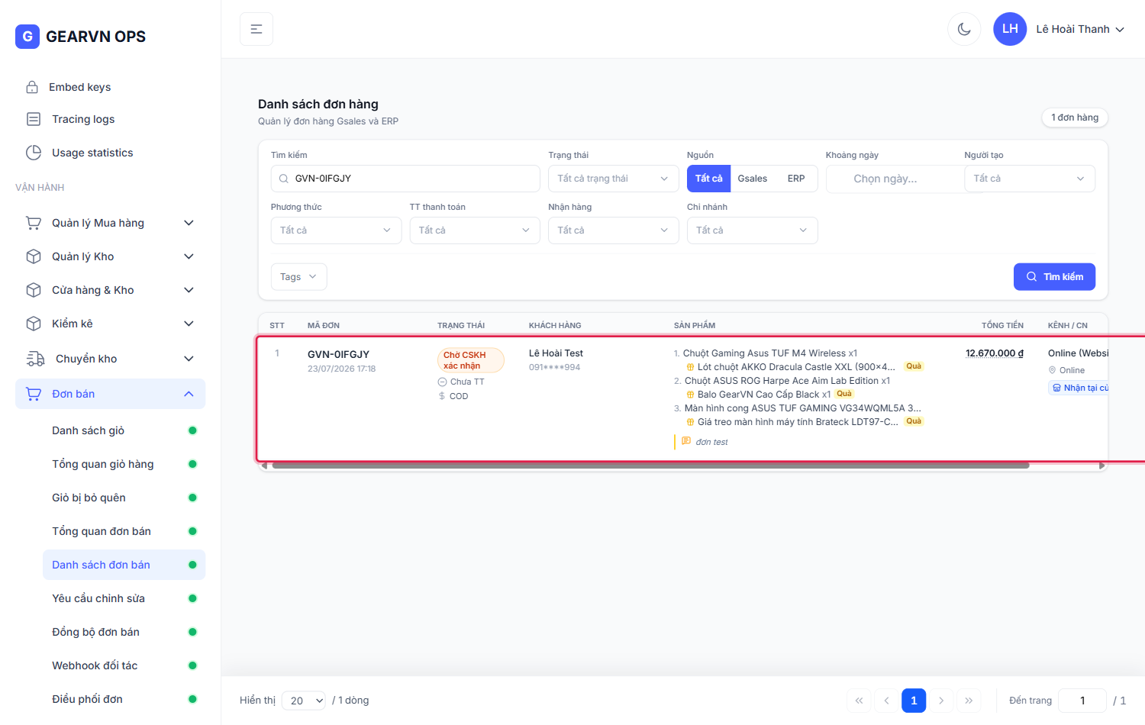This screenshot has width=1145, height=725.
Task: Open Yêu cầu chỉnh sửa menu item
Action: coord(124,598)
